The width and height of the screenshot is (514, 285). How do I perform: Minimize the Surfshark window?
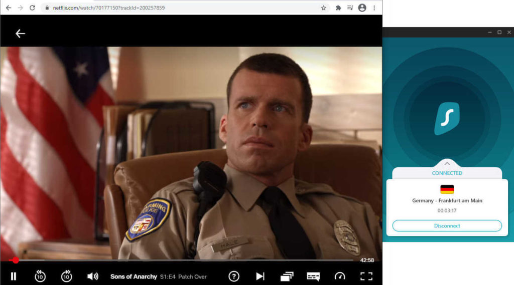coord(490,33)
